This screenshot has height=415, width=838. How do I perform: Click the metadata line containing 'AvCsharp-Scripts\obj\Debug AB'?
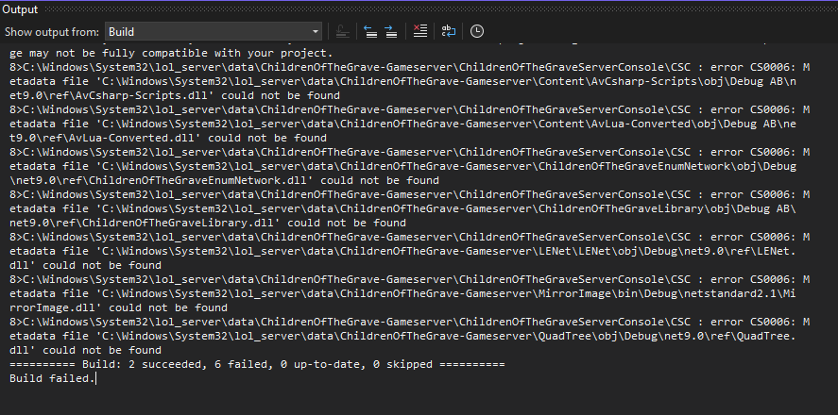pyautogui.click(x=403, y=82)
